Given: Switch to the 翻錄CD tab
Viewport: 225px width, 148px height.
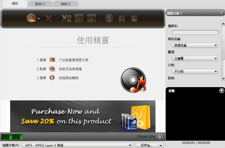Looking at the screenshot, I should point(40,4).
